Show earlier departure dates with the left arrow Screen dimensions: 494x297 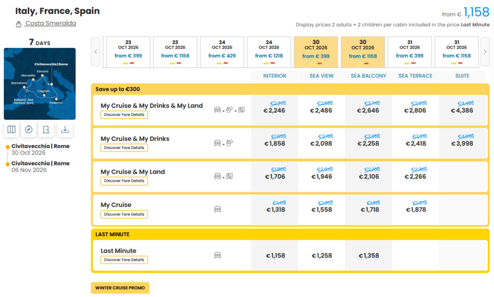[x=96, y=52]
